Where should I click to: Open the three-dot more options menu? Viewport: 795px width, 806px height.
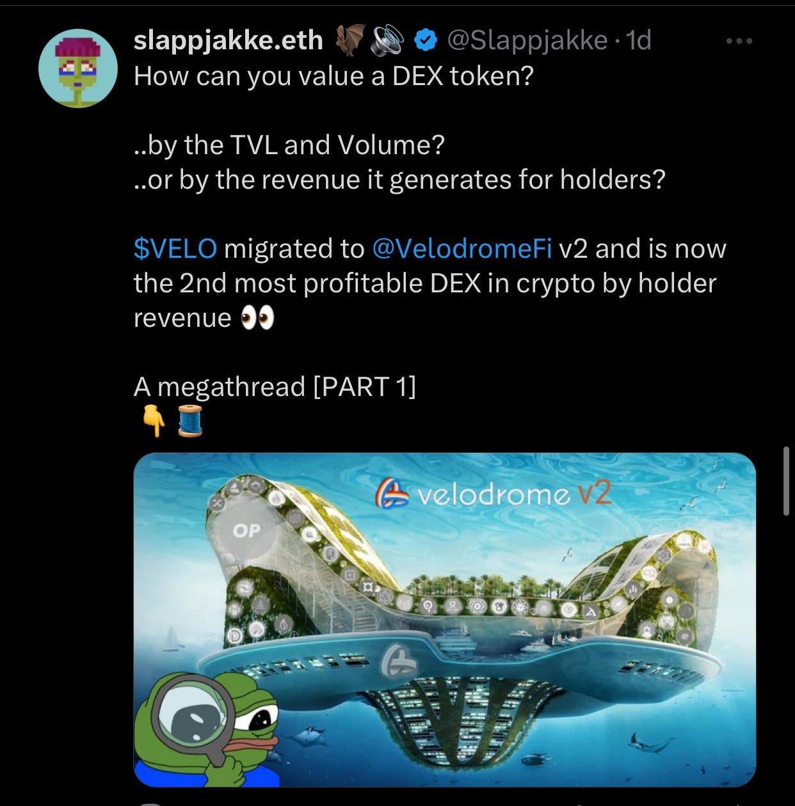click(739, 41)
